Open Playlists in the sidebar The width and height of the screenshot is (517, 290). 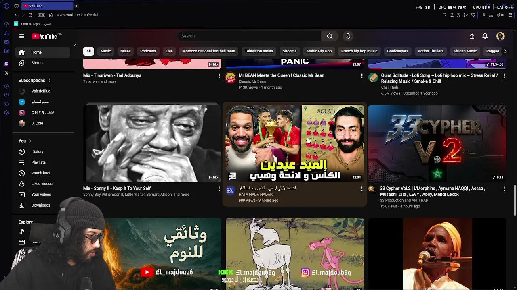tap(43, 162)
